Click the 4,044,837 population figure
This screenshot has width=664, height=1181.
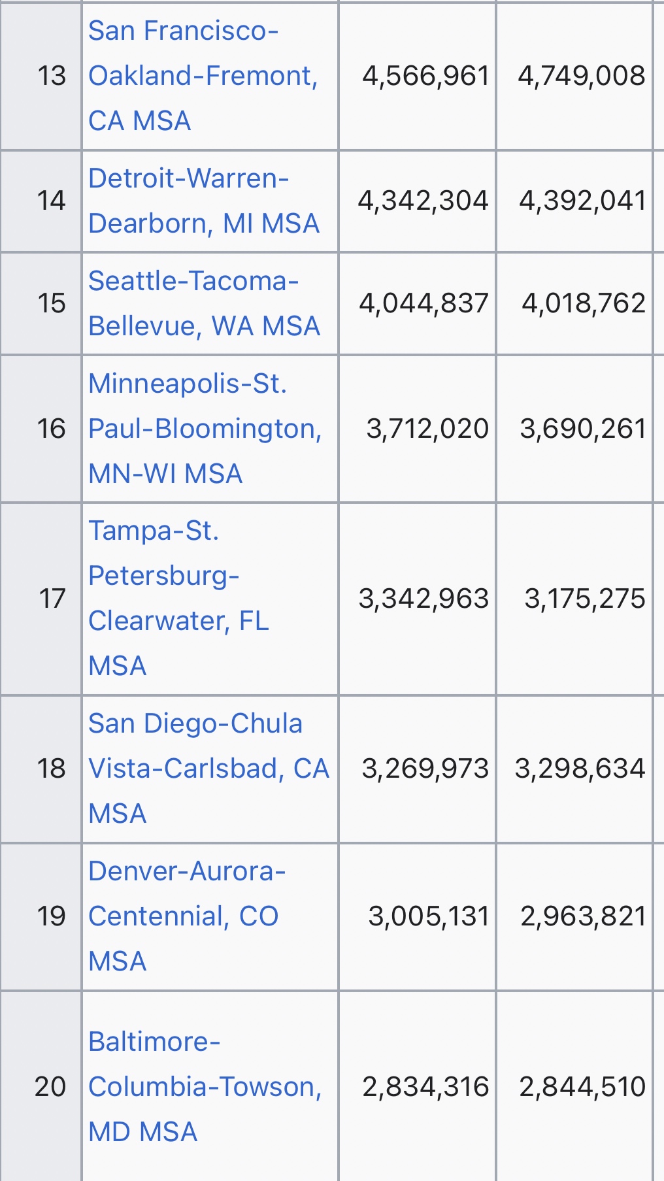tap(423, 303)
